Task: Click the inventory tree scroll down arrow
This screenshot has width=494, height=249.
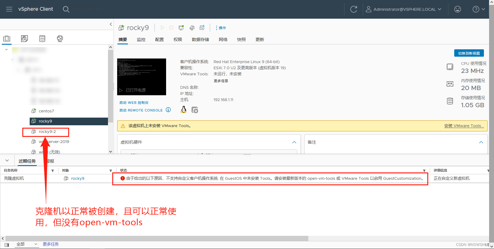Action: [x=110, y=151]
